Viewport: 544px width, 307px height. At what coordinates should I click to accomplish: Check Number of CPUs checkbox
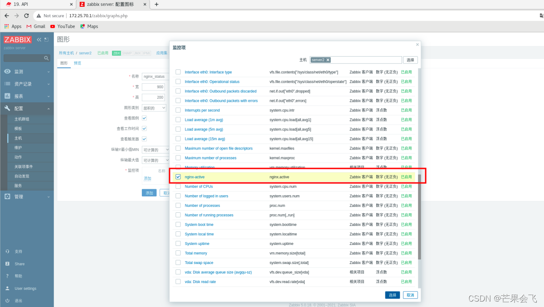pyautogui.click(x=178, y=186)
